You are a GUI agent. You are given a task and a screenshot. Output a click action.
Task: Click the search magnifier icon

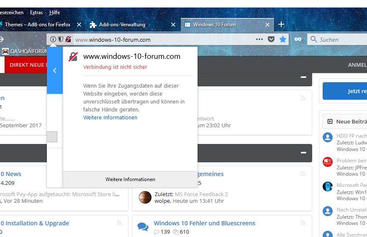click(313, 39)
